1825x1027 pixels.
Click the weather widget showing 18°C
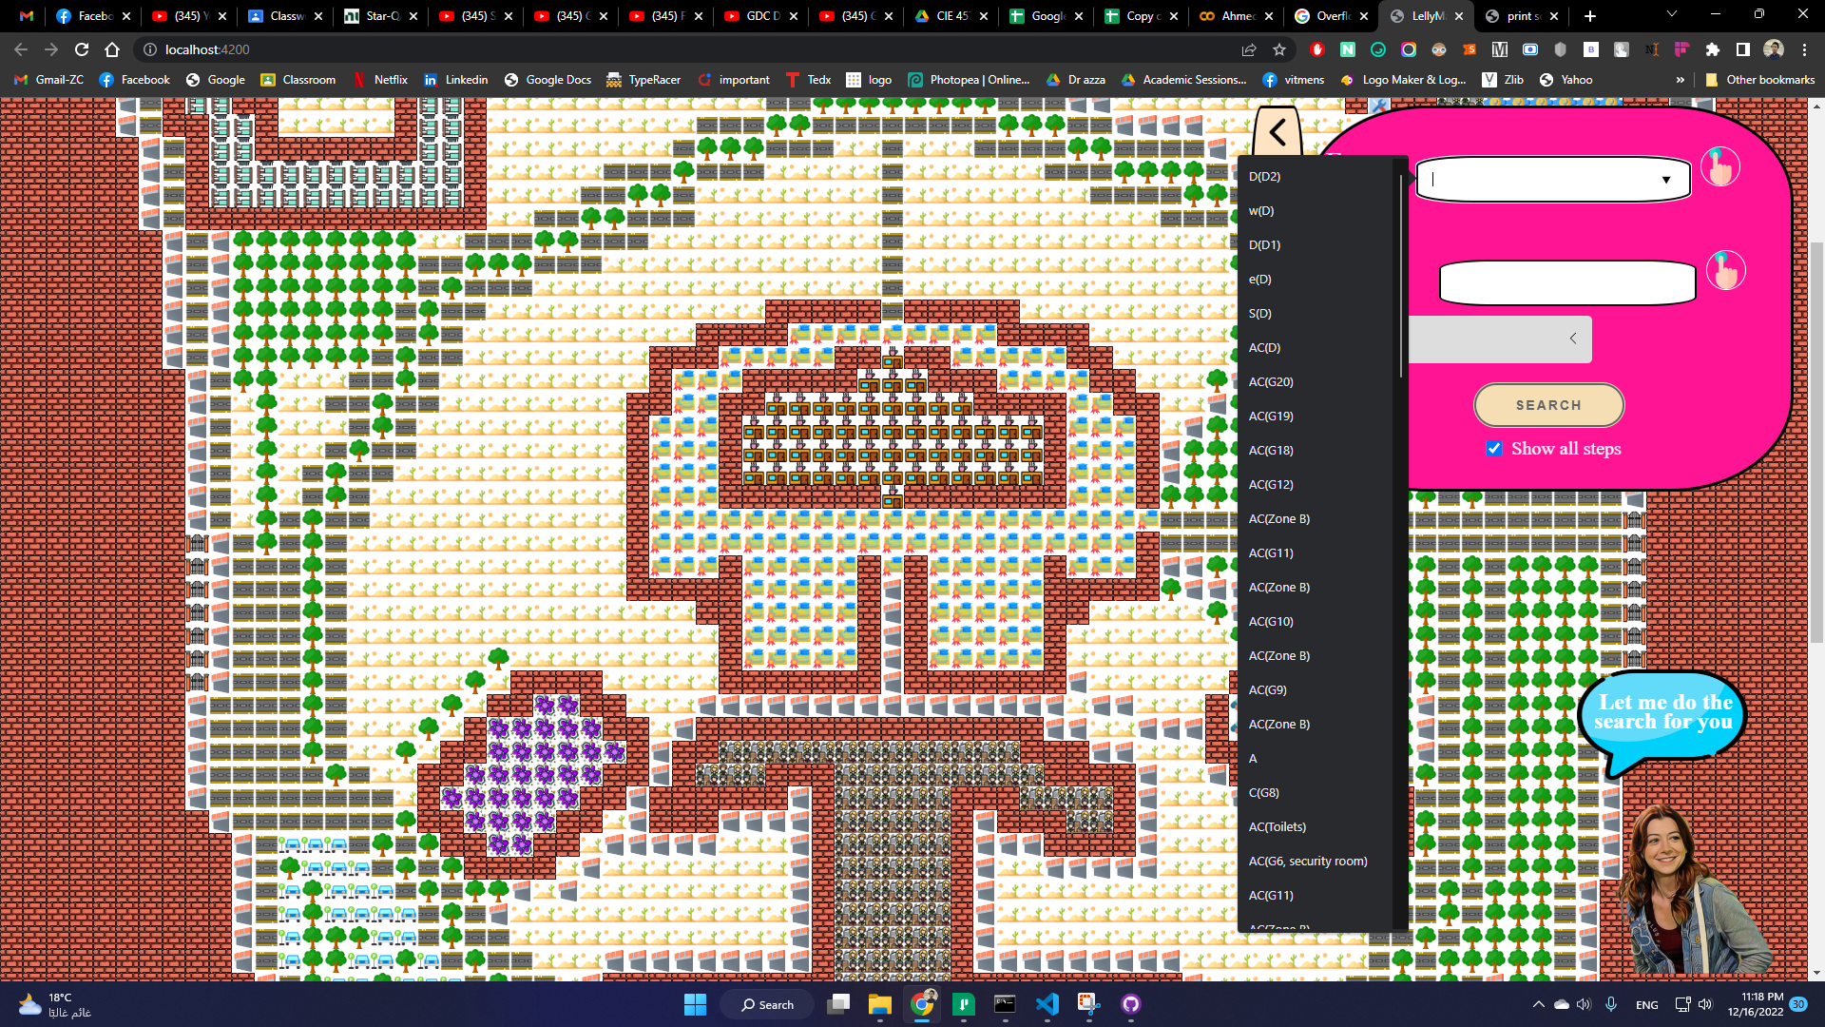(x=55, y=1004)
